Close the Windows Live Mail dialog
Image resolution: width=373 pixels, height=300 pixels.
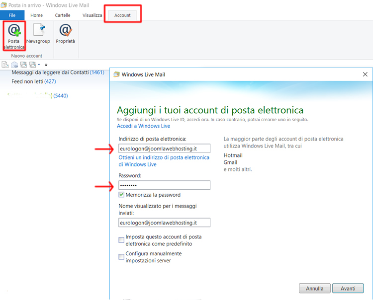click(365, 75)
